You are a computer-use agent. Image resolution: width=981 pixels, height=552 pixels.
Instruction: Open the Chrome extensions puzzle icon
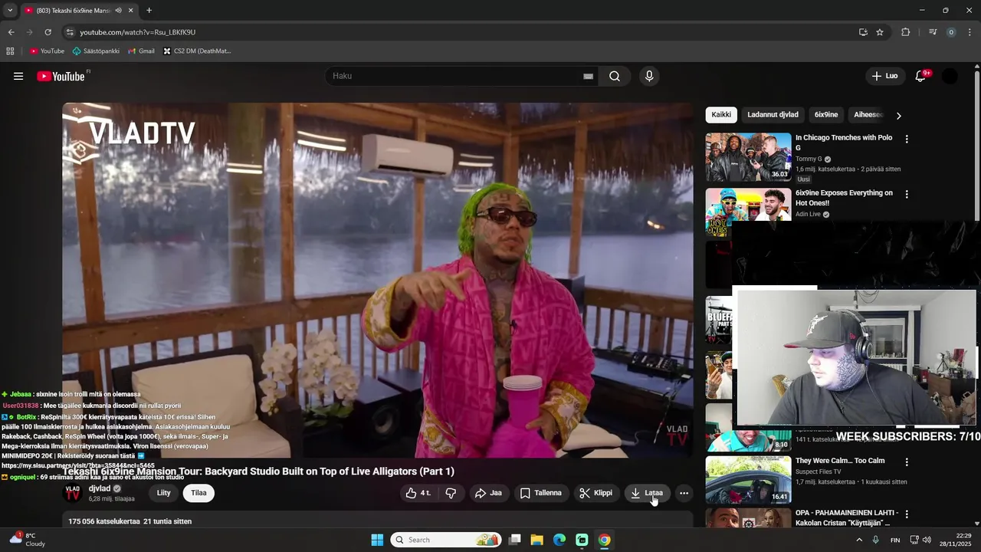pos(906,32)
